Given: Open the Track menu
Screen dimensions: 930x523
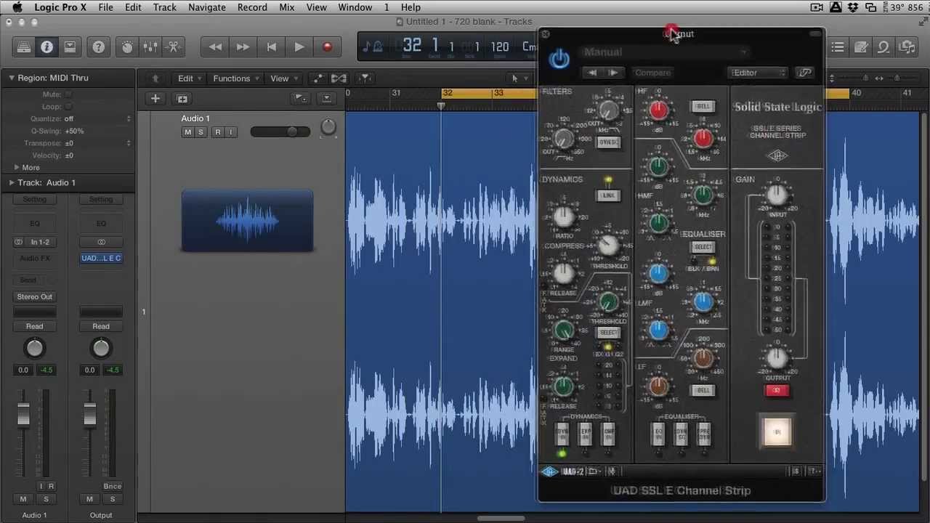Looking at the screenshot, I should point(164,7).
